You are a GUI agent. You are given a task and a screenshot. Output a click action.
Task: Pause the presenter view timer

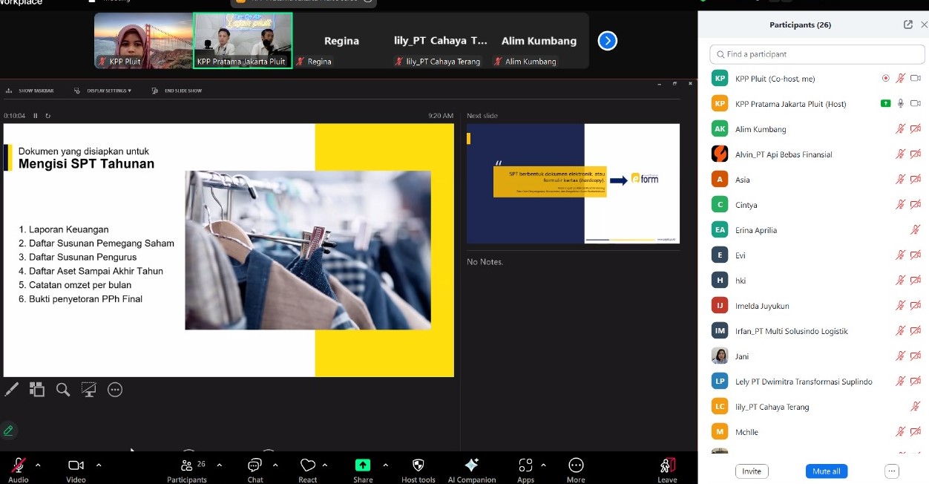pyautogui.click(x=35, y=116)
